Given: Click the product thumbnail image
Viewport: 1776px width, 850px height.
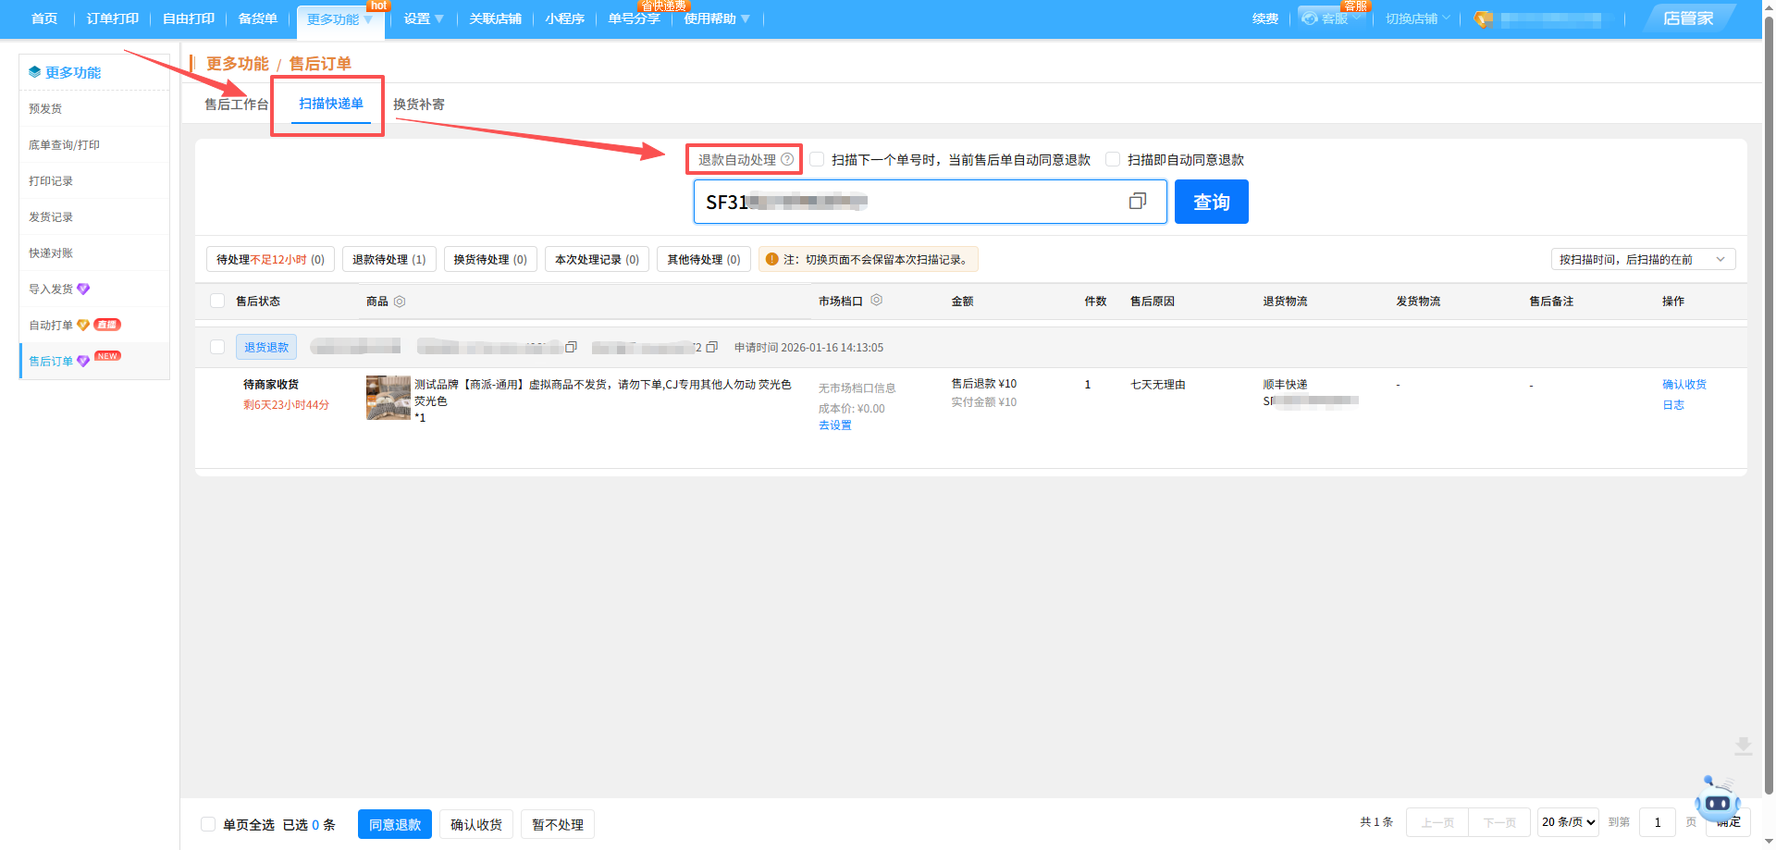Looking at the screenshot, I should click(x=388, y=398).
